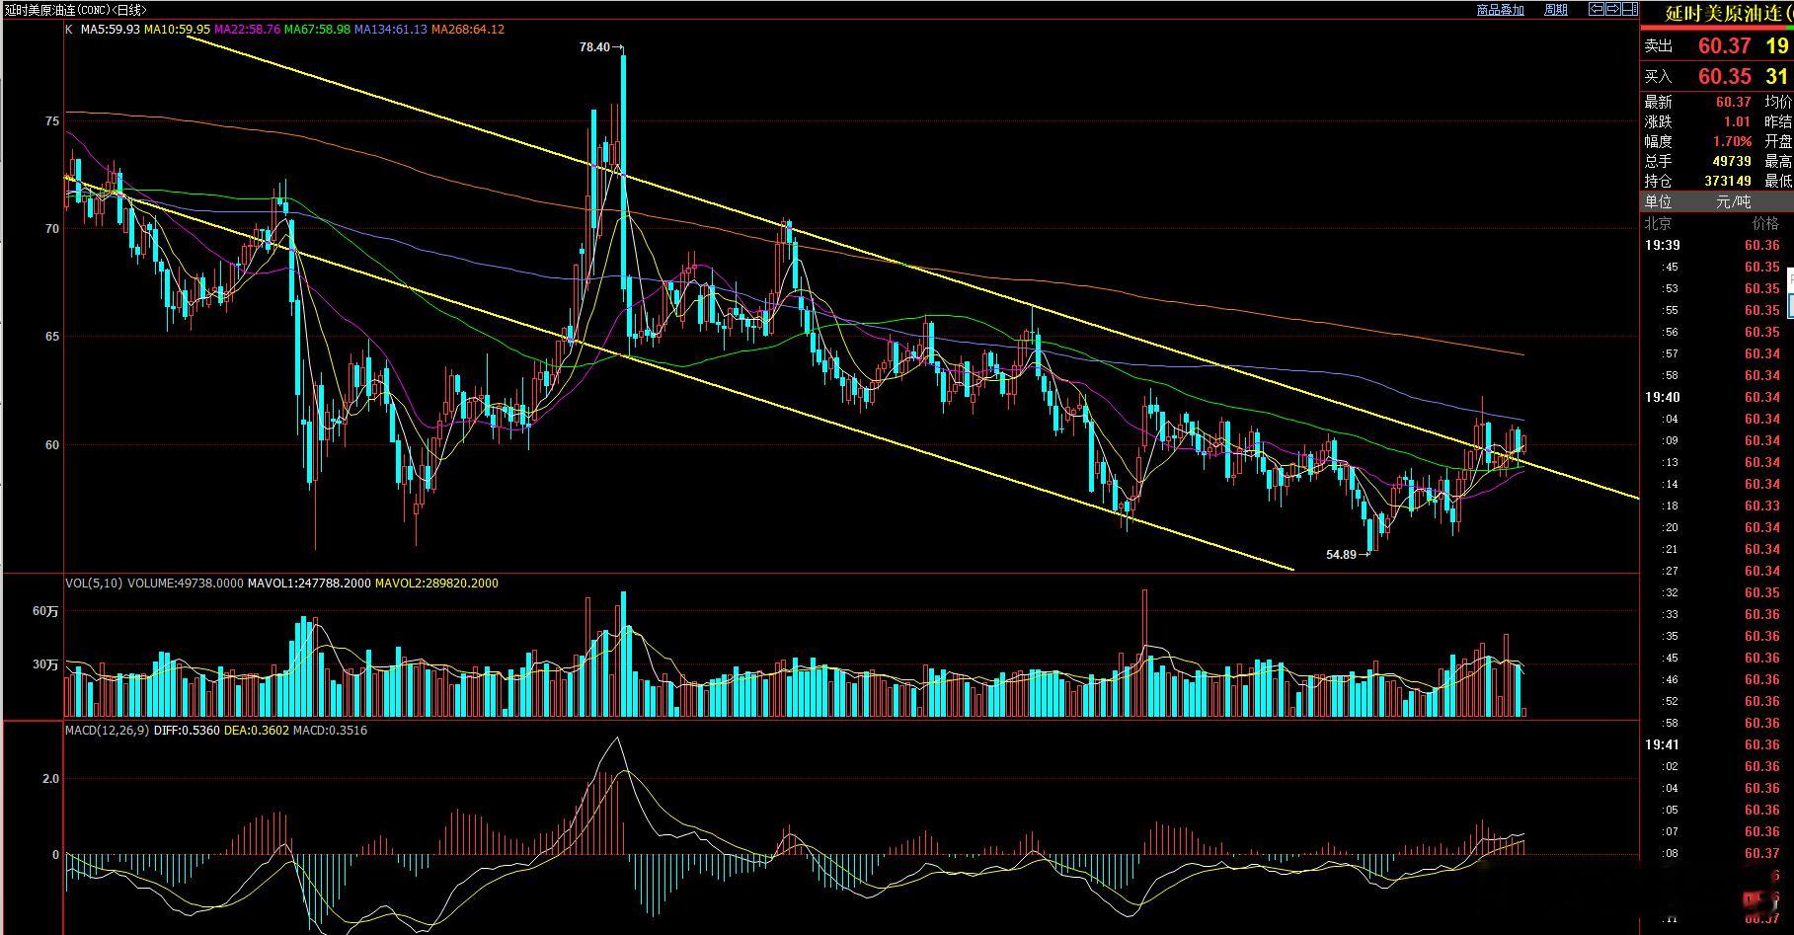Click the 卖出 sell price 60.37

(1724, 45)
